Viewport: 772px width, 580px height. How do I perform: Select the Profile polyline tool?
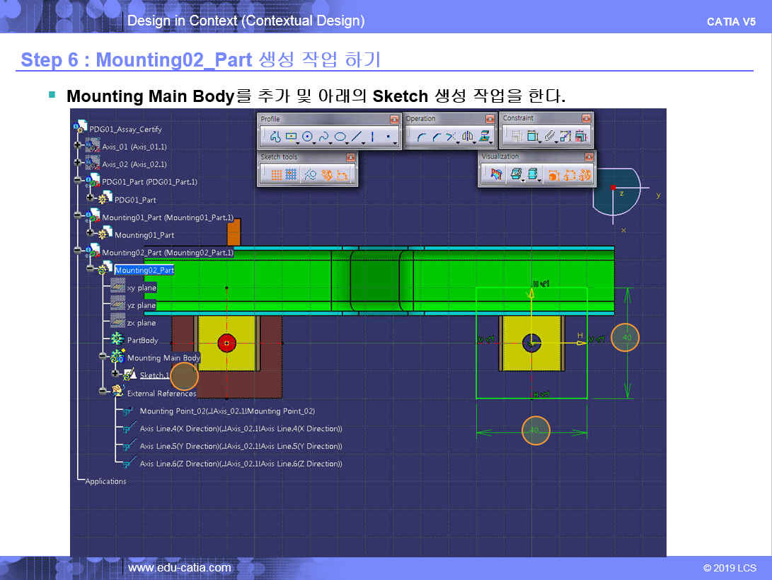pos(275,137)
